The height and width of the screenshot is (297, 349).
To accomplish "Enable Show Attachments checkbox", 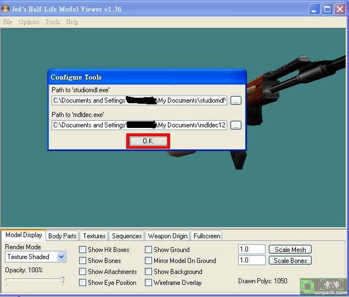I will coord(82,272).
